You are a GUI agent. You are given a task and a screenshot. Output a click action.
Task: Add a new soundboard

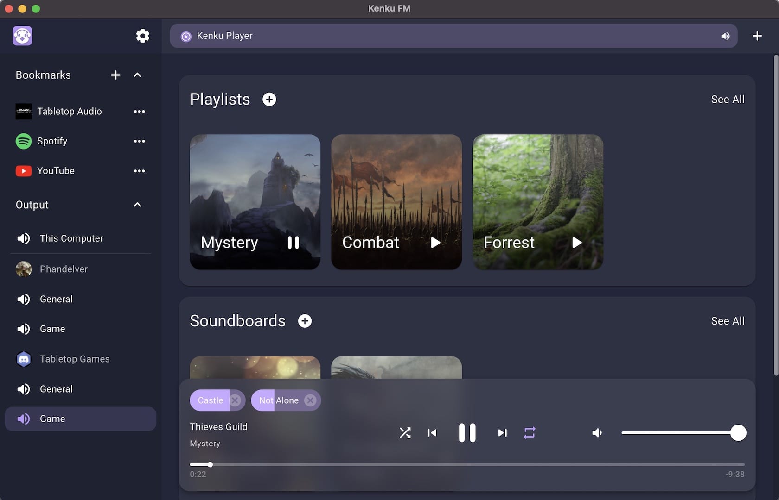pyautogui.click(x=305, y=321)
